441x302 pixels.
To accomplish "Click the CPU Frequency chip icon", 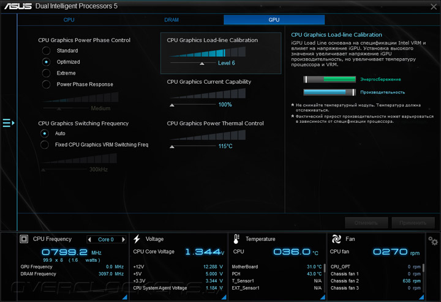I will pos(24,239).
